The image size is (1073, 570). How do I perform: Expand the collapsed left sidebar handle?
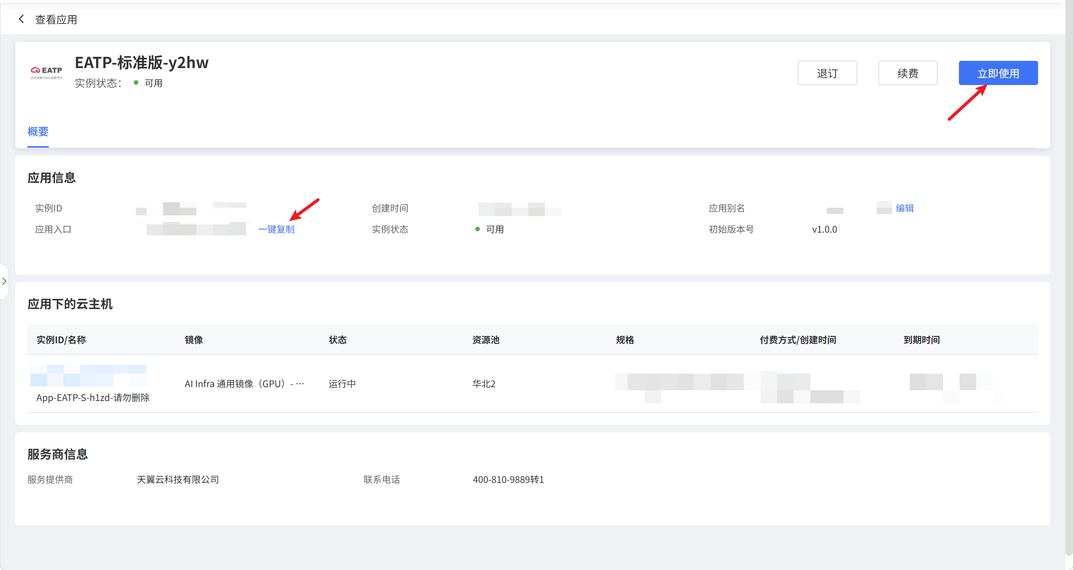[x=4, y=281]
